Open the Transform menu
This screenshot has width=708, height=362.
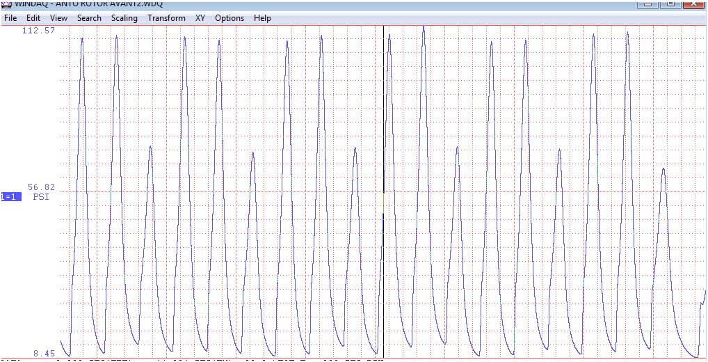pos(166,18)
